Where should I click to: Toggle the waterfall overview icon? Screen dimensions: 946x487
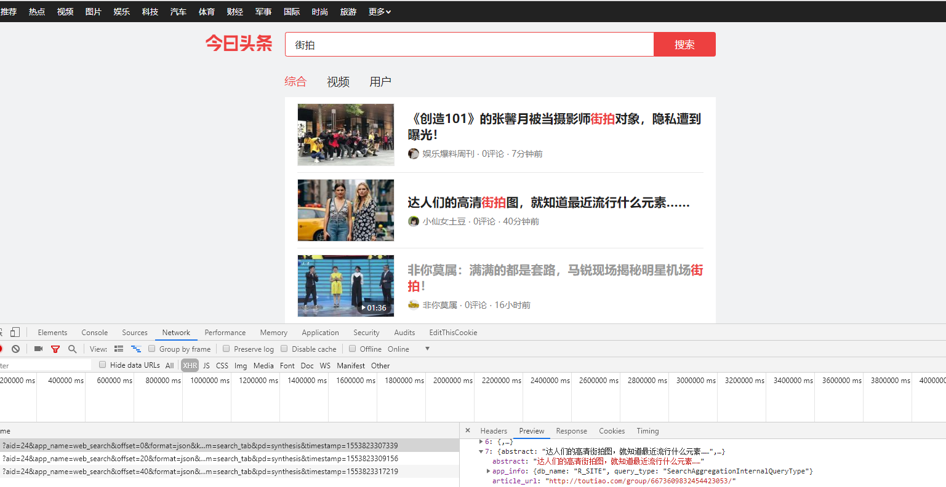point(136,349)
